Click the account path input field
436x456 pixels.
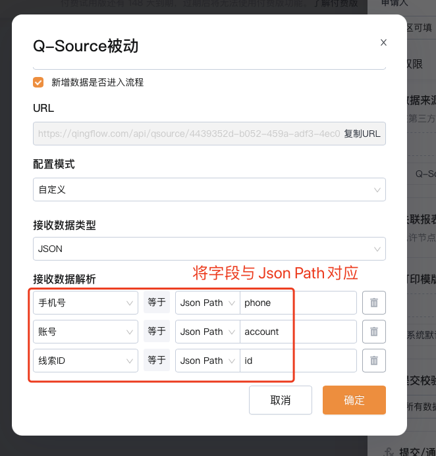tap(298, 332)
